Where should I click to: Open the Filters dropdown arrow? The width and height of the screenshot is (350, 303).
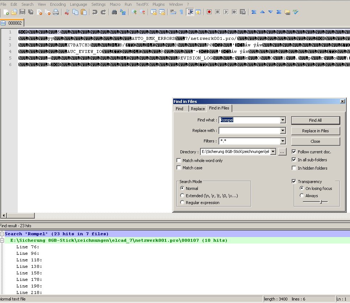click(x=283, y=141)
